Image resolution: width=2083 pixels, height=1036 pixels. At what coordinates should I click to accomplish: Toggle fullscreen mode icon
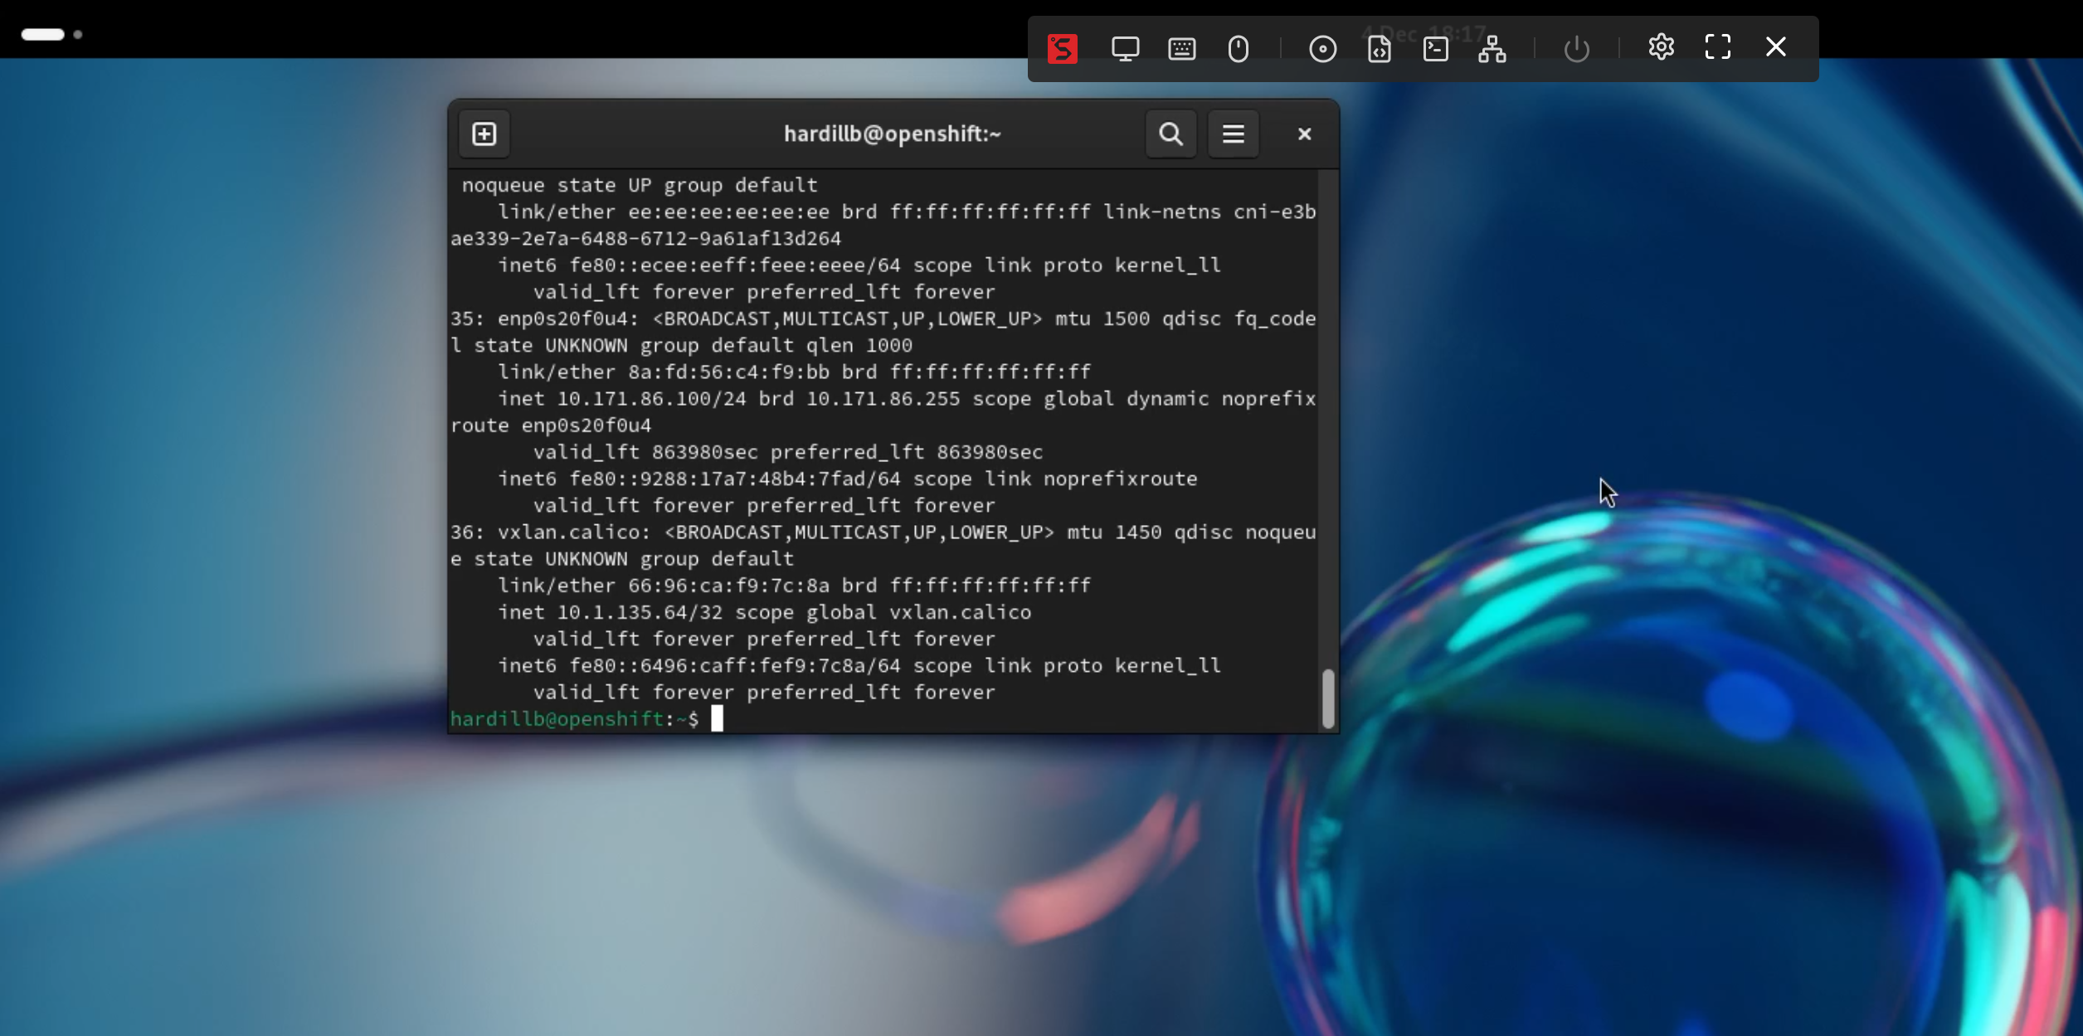[x=1717, y=46]
